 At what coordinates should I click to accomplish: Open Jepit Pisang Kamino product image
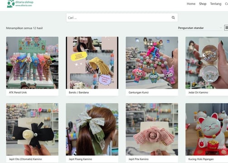pos(92,129)
